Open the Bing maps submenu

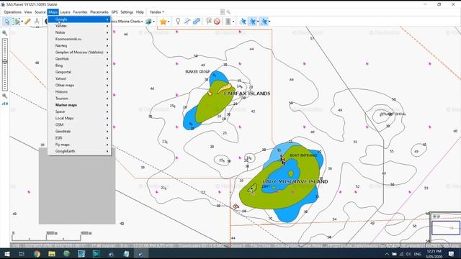click(x=79, y=65)
